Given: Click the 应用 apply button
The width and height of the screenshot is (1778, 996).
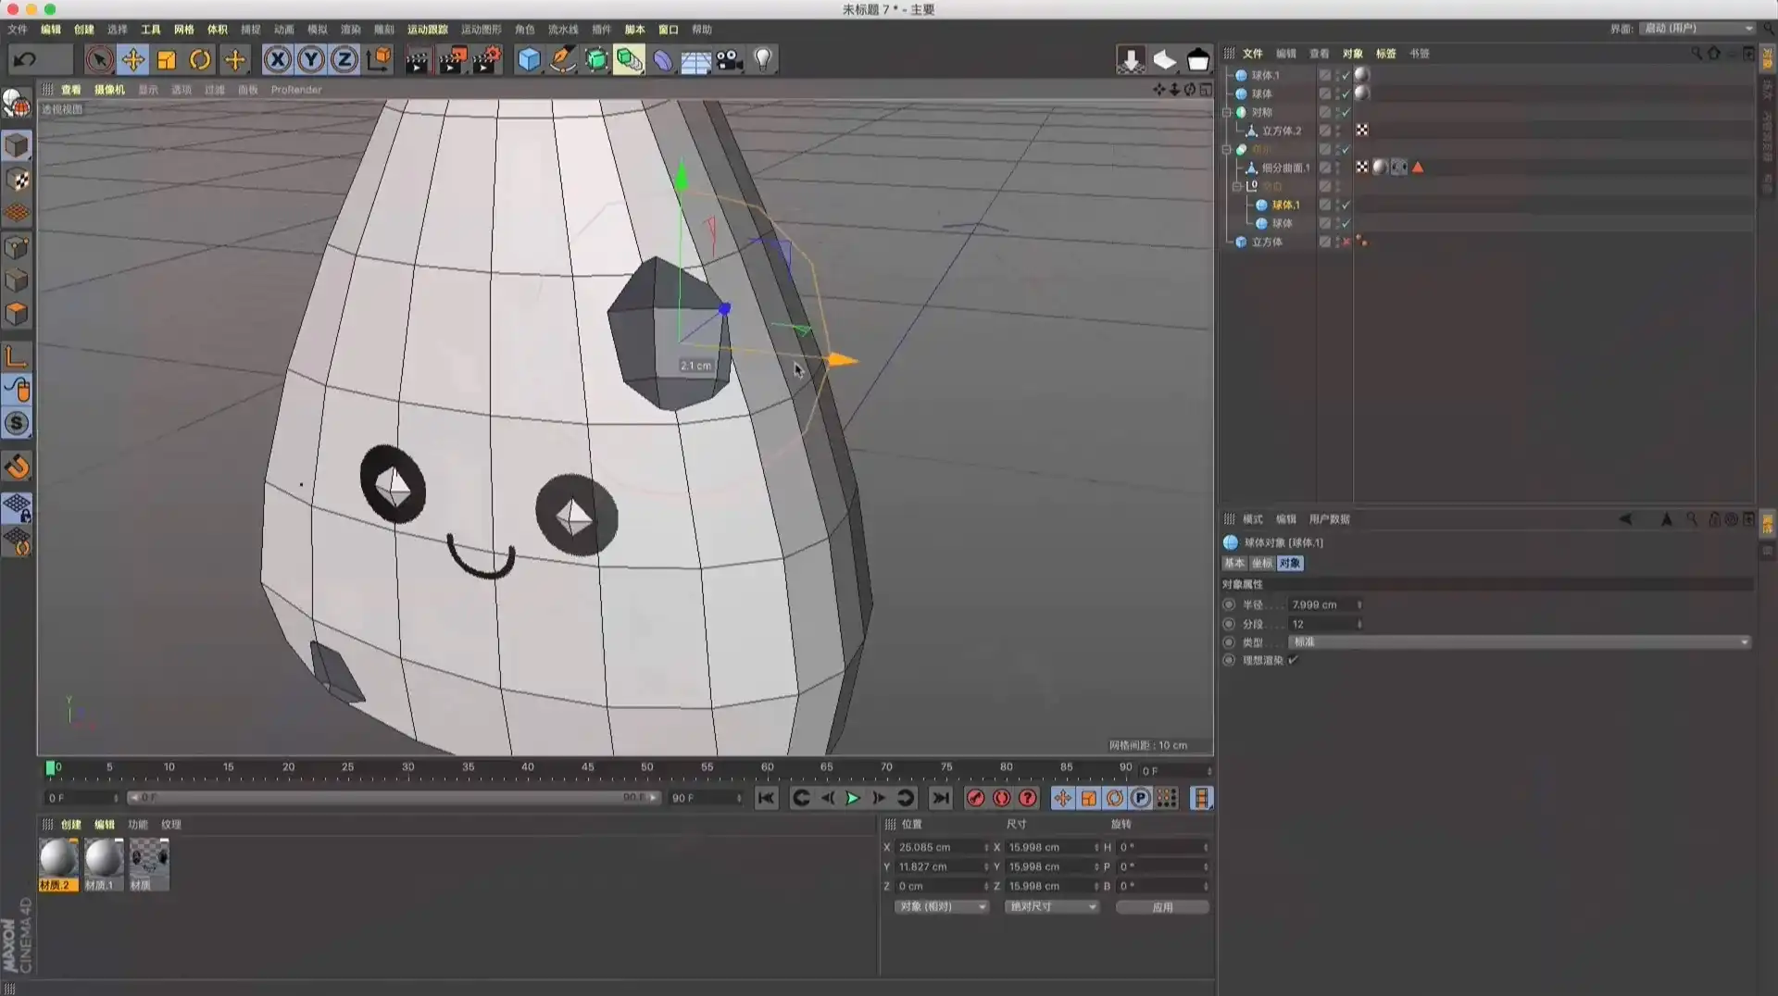Looking at the screenshot, I should coord(1162,907).
